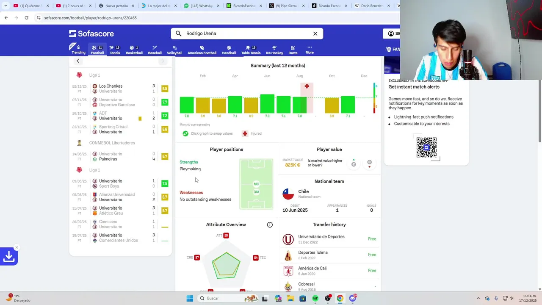The height and width of the screenshot is (305, 542).
Task: Open the Windows Start button
Action: (190, 298)
